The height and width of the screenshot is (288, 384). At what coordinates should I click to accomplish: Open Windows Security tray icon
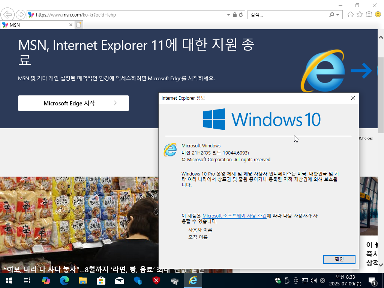[278, 280]
